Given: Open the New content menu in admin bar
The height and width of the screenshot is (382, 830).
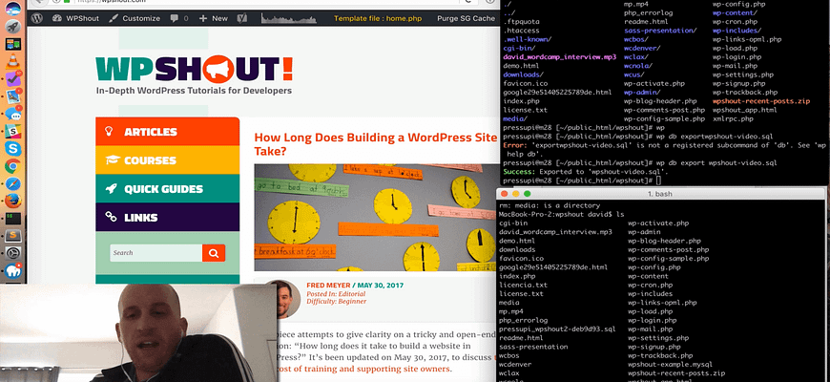Looking at the screenshot, I should pos(214,18).
